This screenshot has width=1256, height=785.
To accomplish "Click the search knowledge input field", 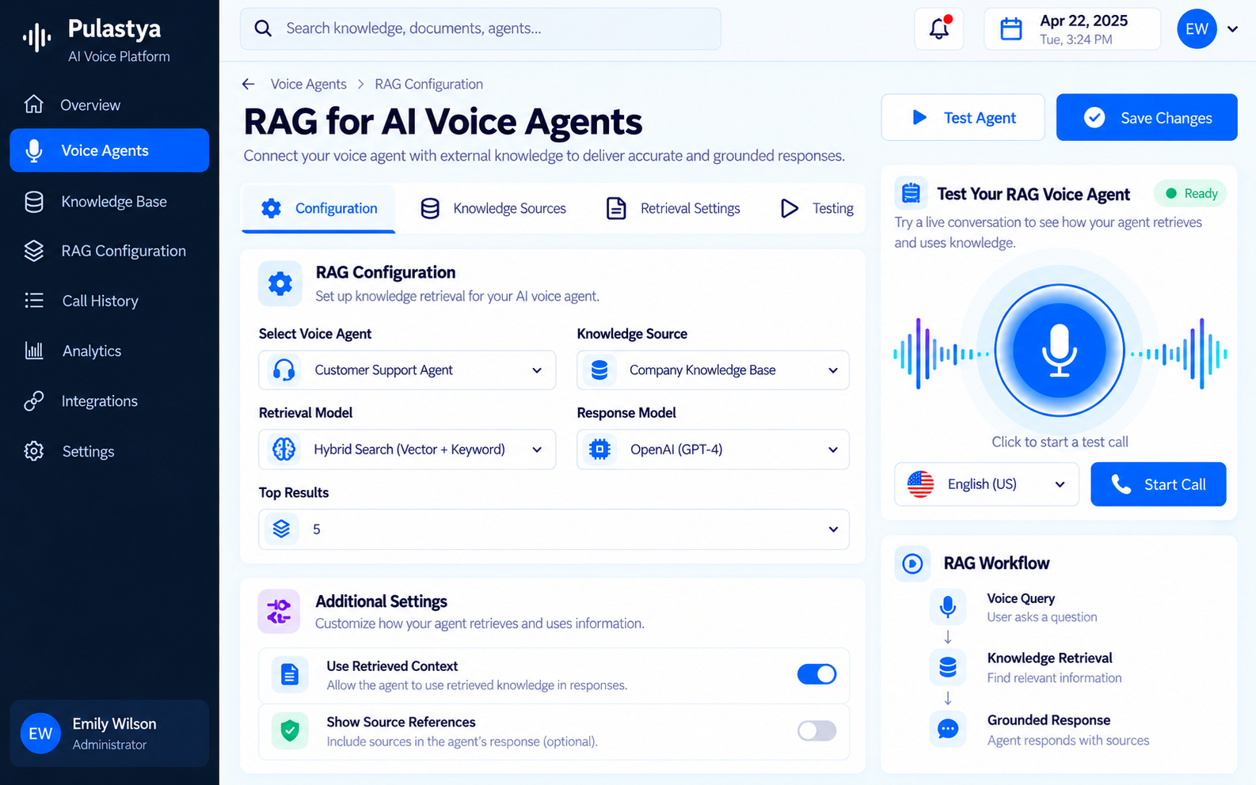I will point(481,28).
